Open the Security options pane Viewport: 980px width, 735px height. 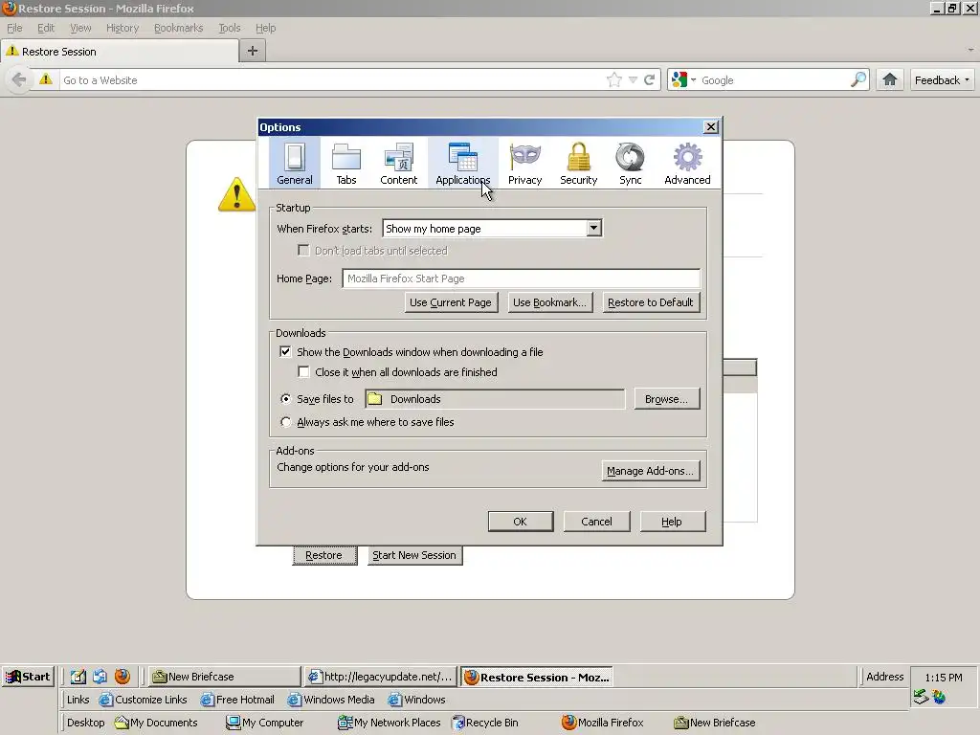click(x=579, y=163)
